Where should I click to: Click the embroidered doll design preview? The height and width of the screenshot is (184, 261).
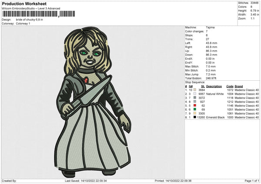coord(93,102)
